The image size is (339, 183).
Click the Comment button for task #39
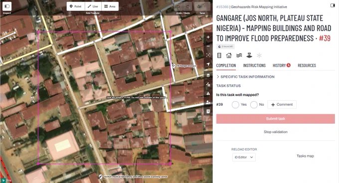pyautogui.click(x=282, y=105)
